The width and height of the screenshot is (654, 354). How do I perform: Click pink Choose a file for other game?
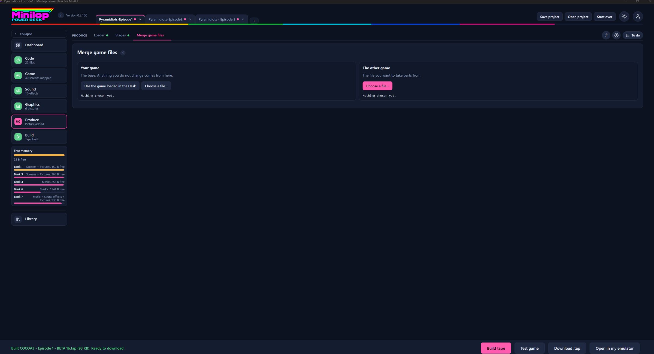(x=377, y=86)
